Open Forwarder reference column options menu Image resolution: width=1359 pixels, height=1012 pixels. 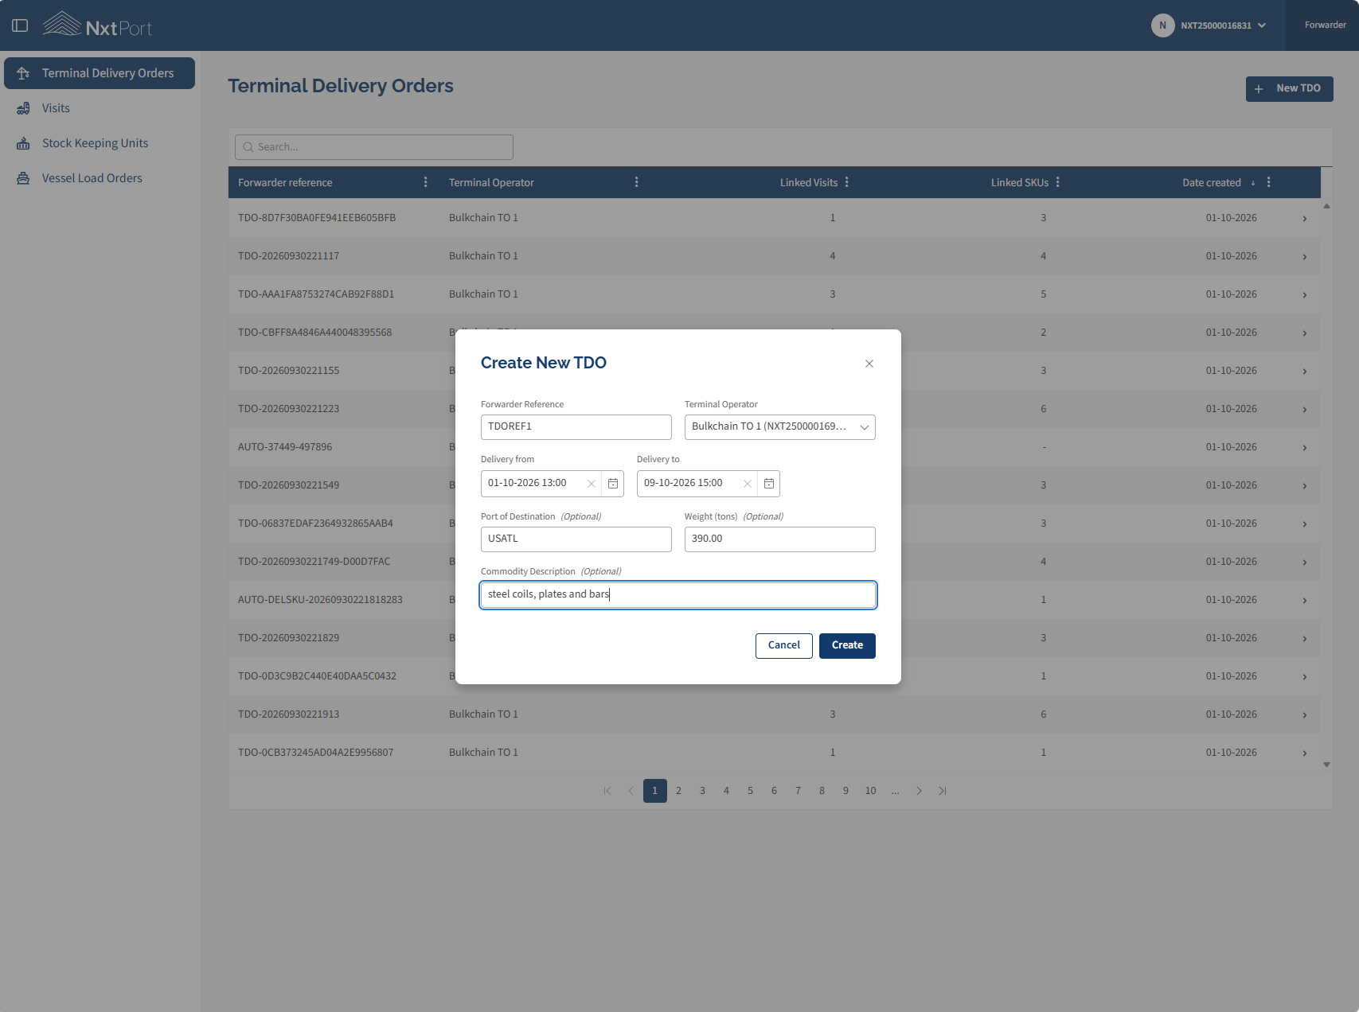tap(426, 182)
